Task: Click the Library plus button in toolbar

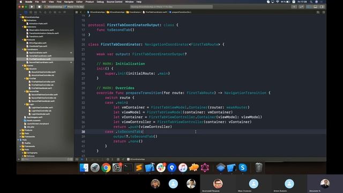Action: (294, 7)
